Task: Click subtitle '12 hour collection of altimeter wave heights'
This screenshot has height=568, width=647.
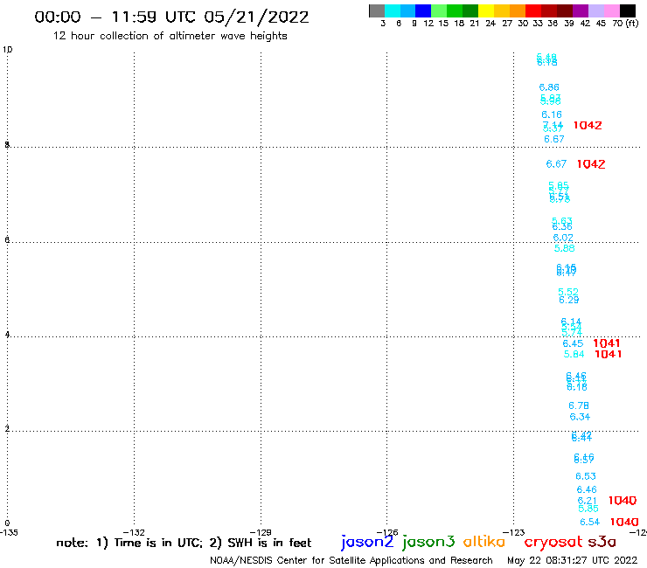Action: pyautogui.click(x=170, y=36)
